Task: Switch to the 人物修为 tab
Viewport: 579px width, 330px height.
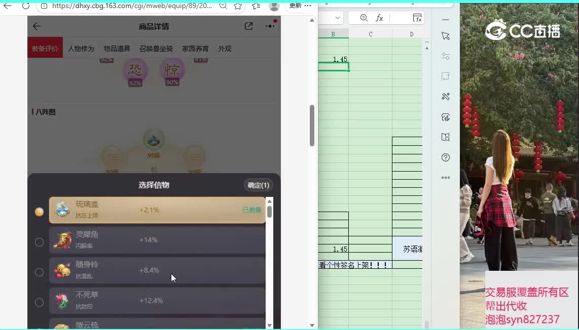Action: (x=81, y=49)
